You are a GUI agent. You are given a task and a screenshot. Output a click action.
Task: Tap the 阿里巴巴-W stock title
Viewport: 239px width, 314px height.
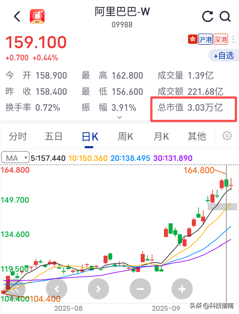click(x=122, y=12)
